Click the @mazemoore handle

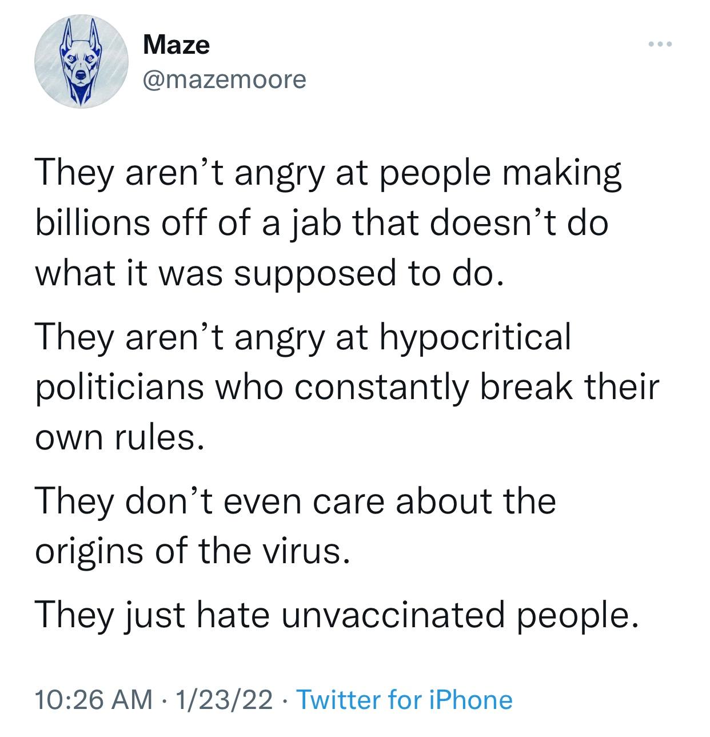tap(225, 79)
